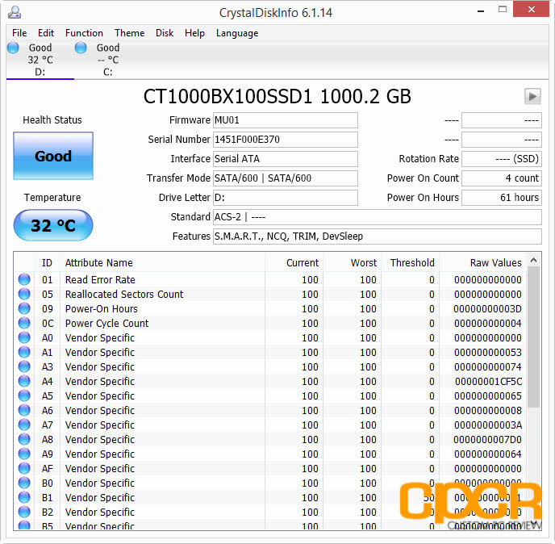This screenshot has width=555, height=544.
Task: Click the Serial Number field 1451F000E370
Action: (286, 140)
